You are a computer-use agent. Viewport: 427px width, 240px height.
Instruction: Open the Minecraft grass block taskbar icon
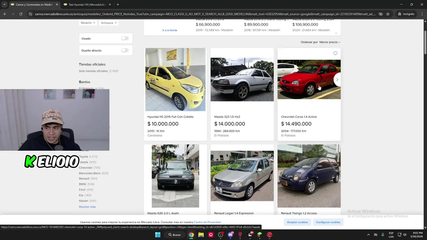click(x=260, y=235)
